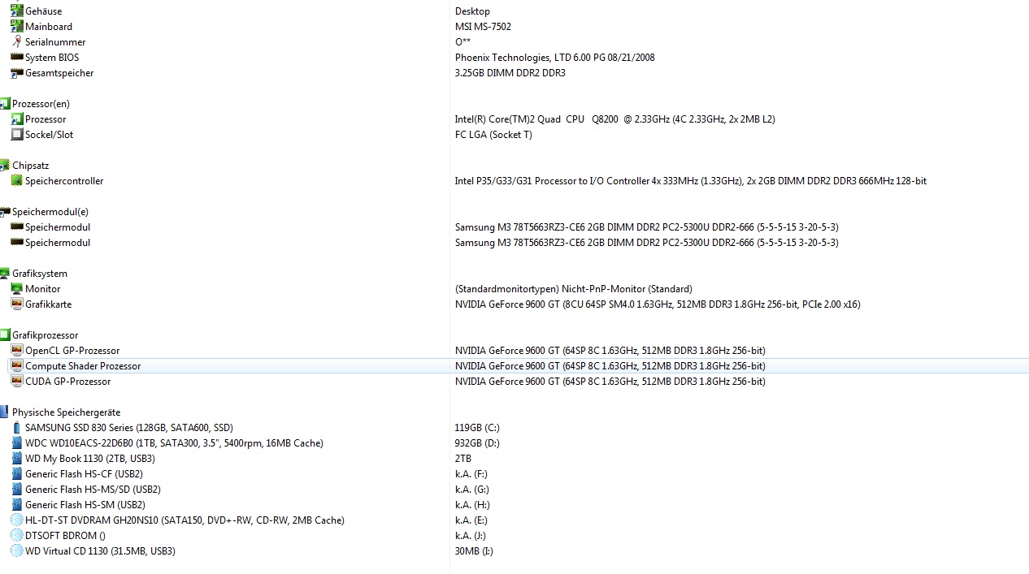Click the Gesamtspeicher label
Screen dimensions: 1029x574
(x=59, y=73)
